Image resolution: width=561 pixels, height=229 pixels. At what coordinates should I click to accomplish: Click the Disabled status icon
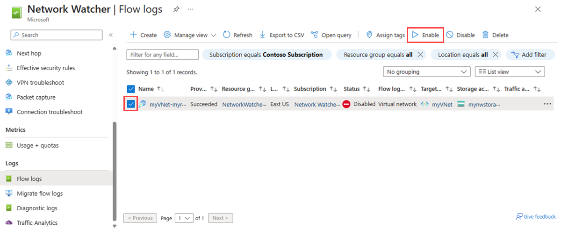(346, 104)
